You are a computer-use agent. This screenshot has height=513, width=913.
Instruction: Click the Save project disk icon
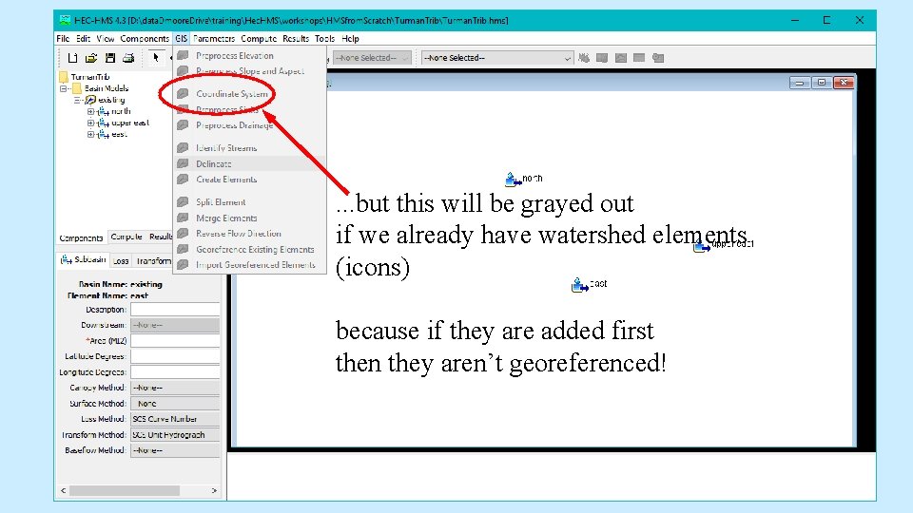click(110, 58)
